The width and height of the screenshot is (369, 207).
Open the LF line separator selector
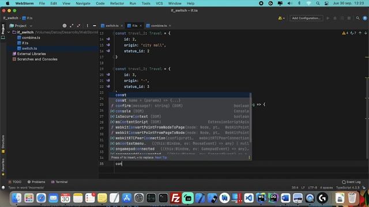303,187
